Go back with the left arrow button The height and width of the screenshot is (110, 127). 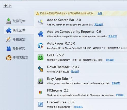6,6
